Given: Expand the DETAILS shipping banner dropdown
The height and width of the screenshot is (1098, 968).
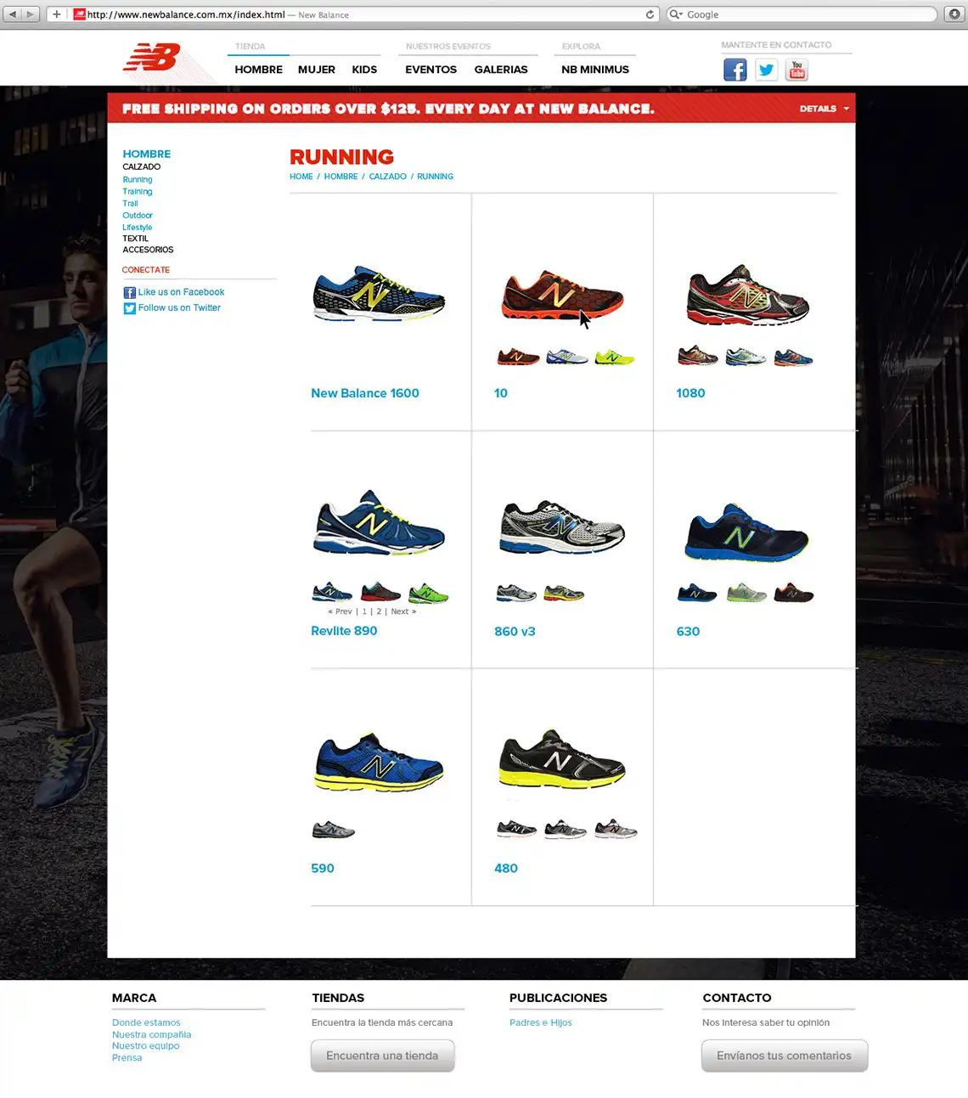Looking at the screenshot, I should click(x=824, y=109).
